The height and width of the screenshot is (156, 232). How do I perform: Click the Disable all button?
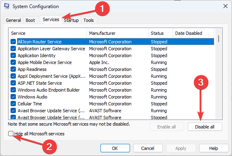pos(205,127)
